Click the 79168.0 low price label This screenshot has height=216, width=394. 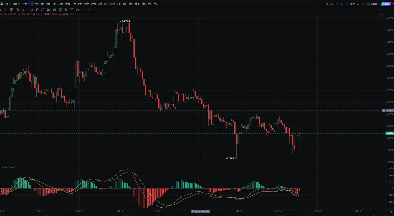(x=230, y=158)
